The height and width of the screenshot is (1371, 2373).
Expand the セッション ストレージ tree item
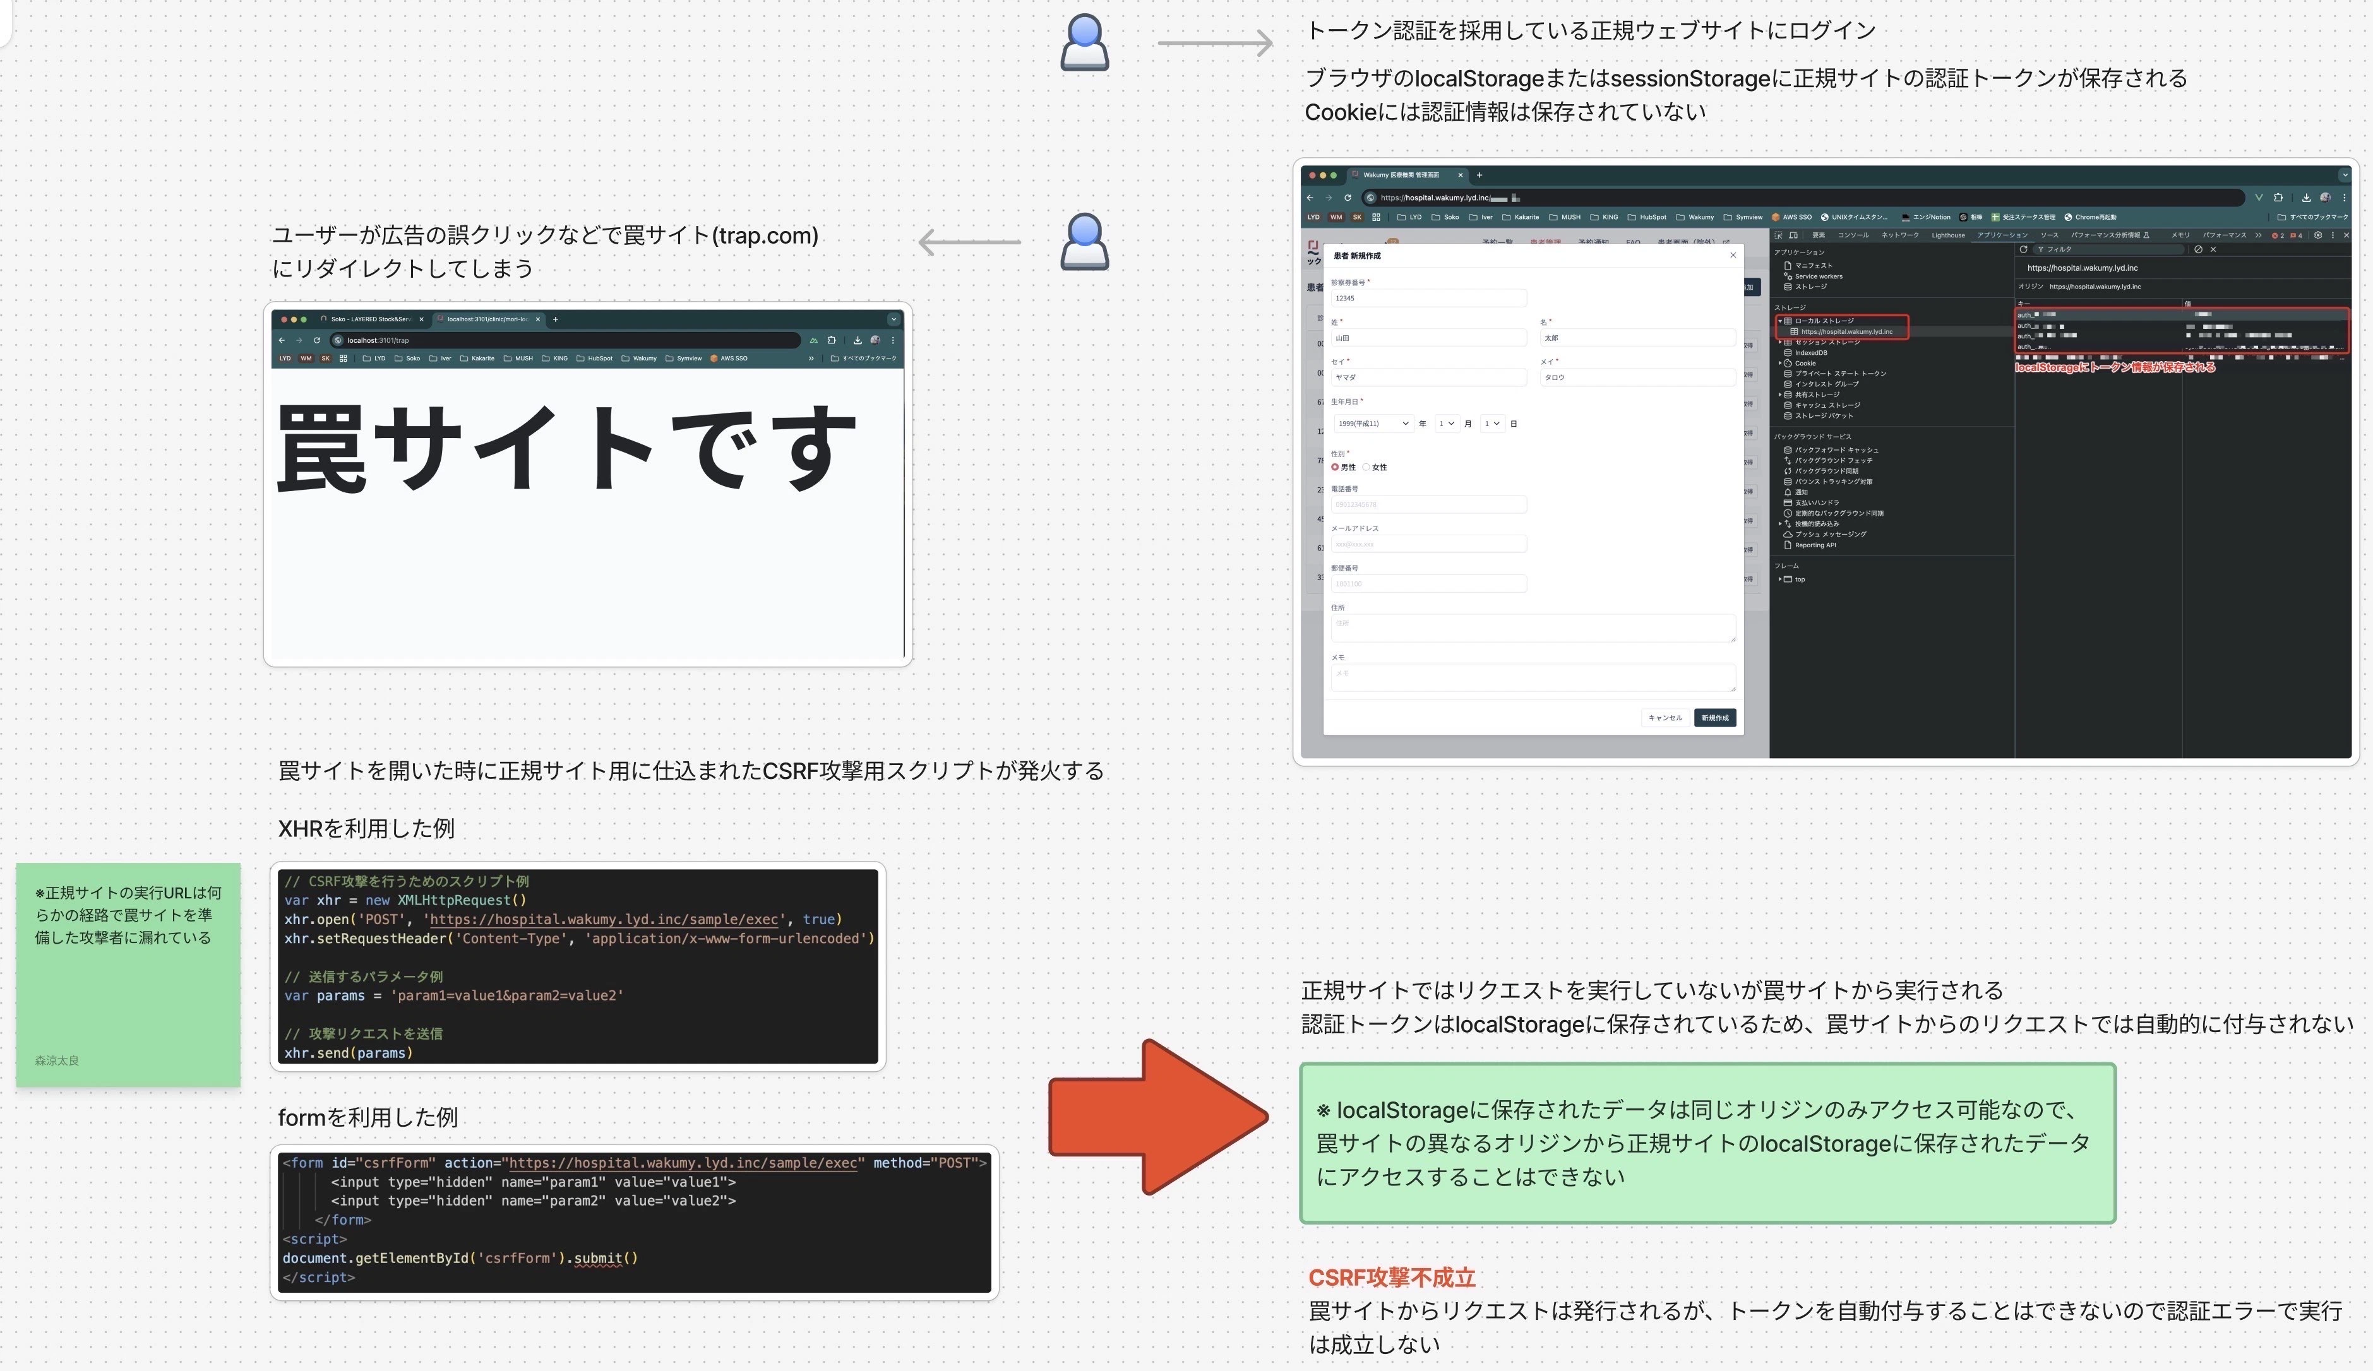(1779, 342)
